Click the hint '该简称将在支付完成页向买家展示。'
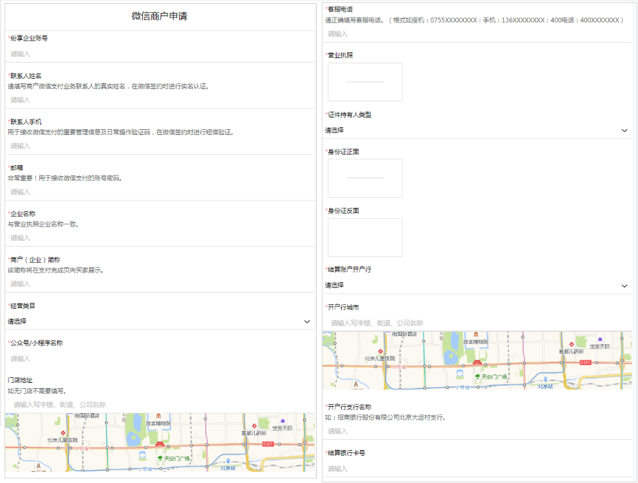This screenshot has width=638, height=483. tap(55, 270)
